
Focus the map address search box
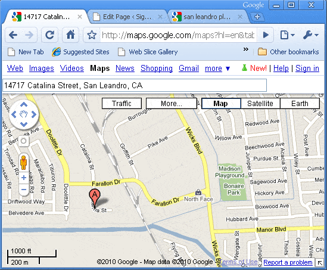135,85
